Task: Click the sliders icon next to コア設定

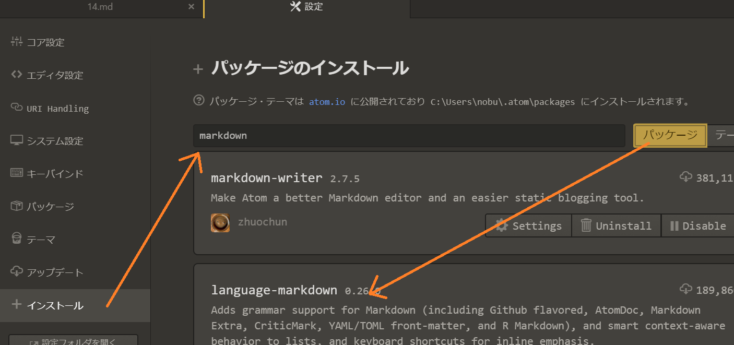Action: click(17, 42)
